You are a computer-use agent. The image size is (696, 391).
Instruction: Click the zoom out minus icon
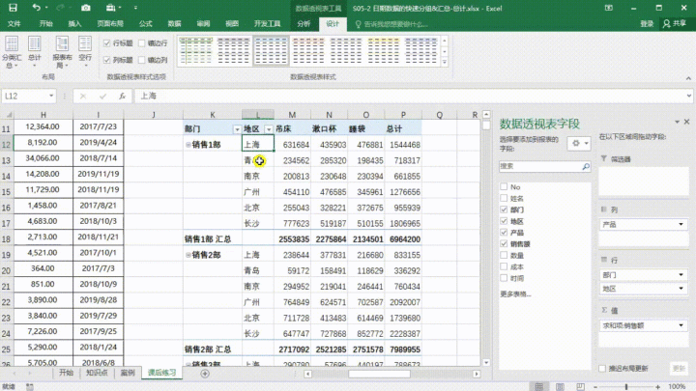click(595, 387)
